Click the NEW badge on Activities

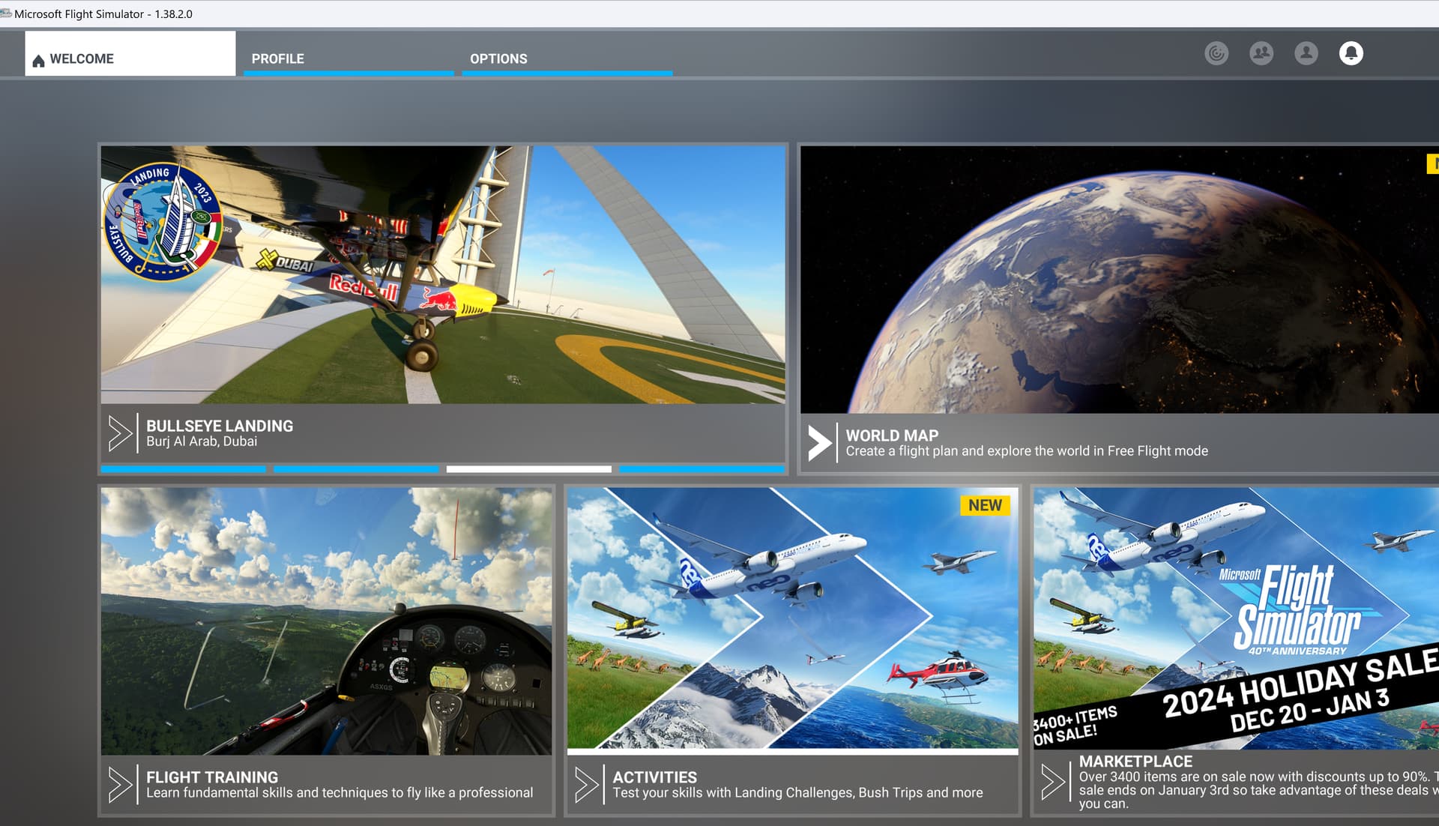click(x=985, y=505)
